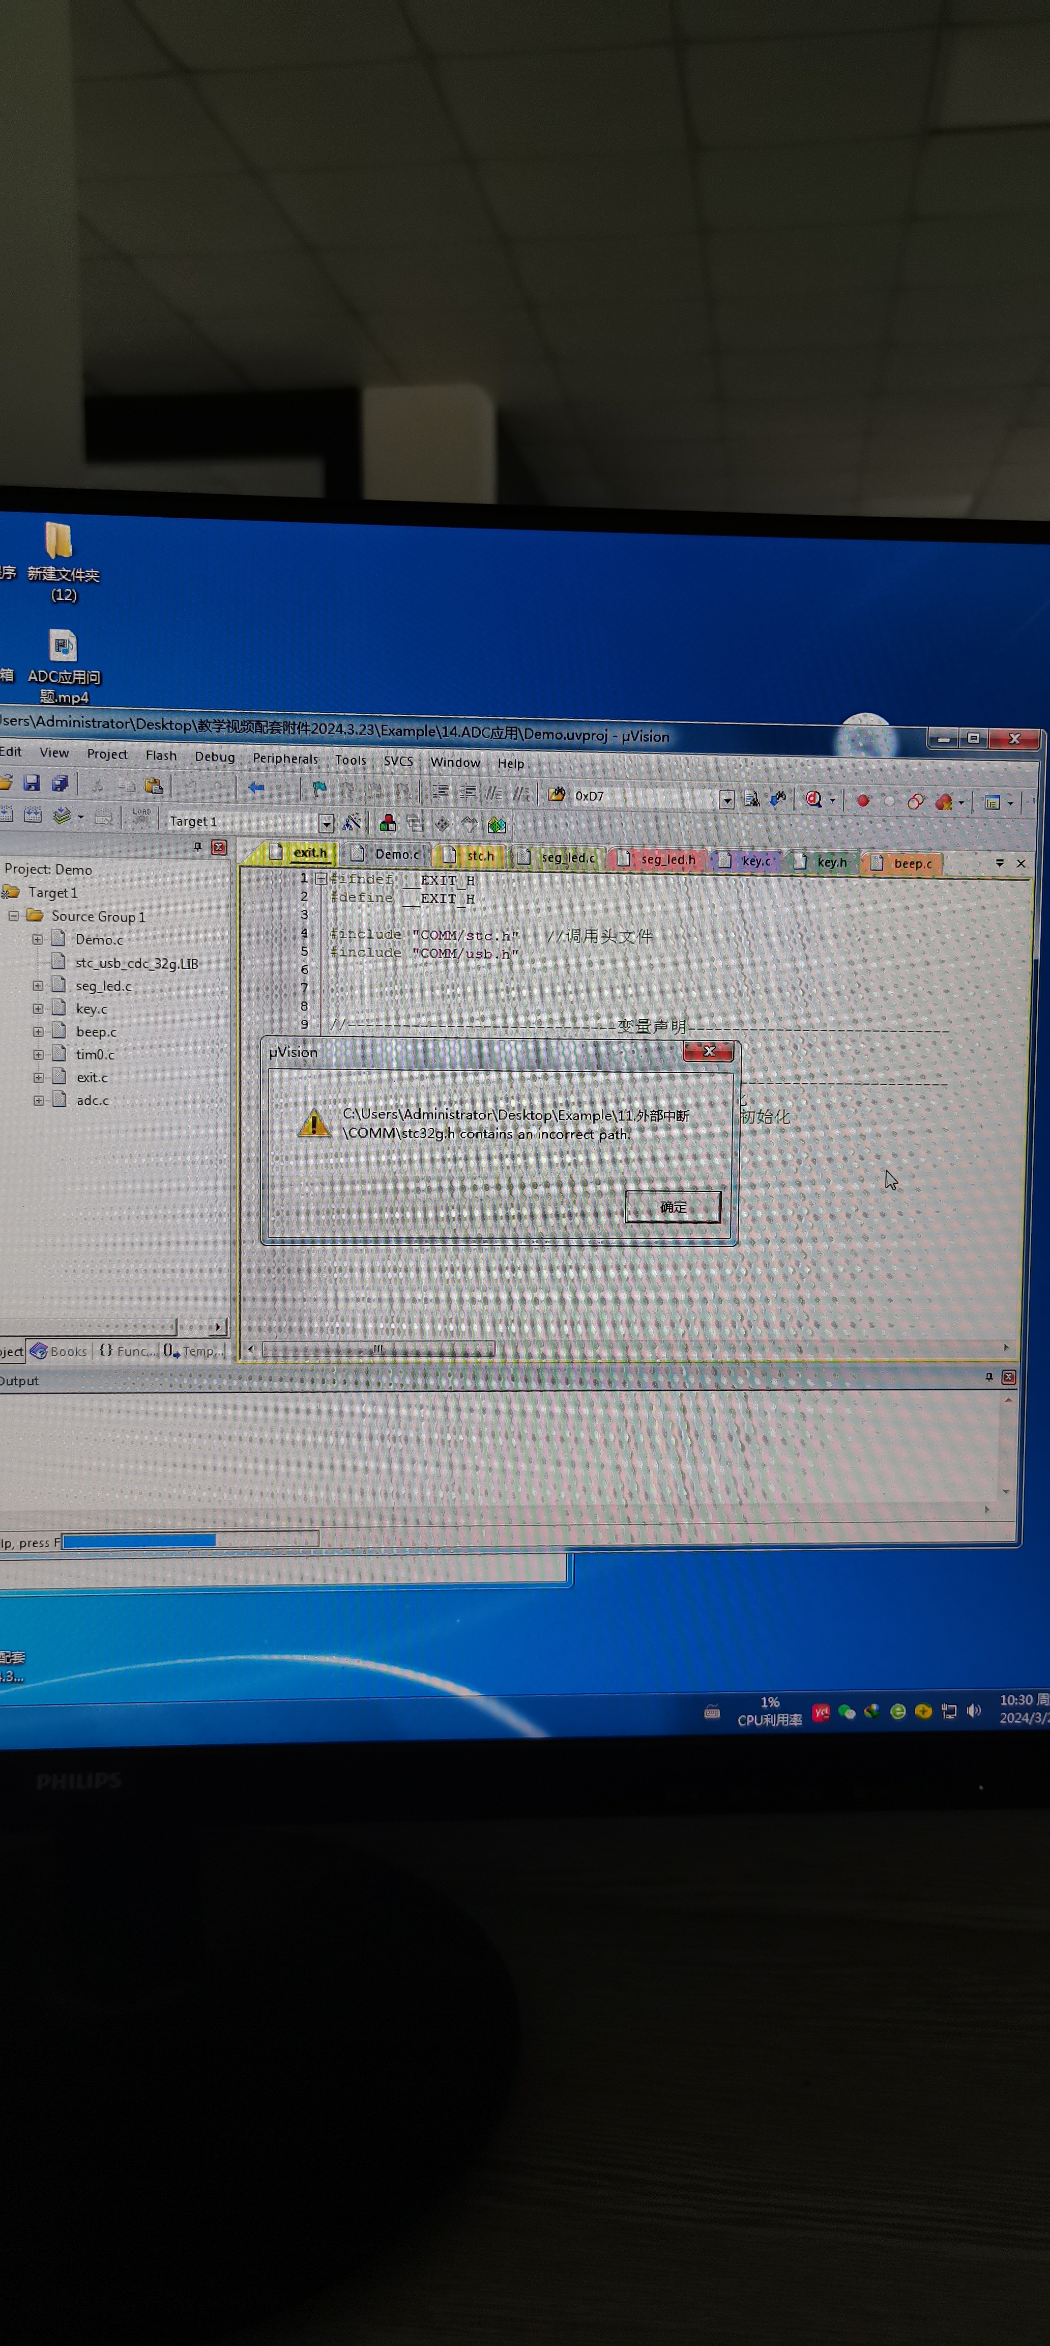Click 确定 button in µVision dialog
Viewport: 1050px width, 2346px height.
point(673,1207)
